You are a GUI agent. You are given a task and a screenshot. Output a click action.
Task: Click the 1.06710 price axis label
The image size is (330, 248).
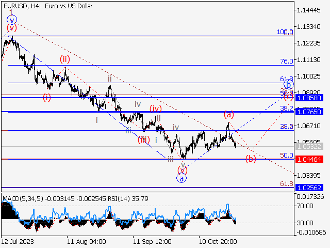pos(309,126)
